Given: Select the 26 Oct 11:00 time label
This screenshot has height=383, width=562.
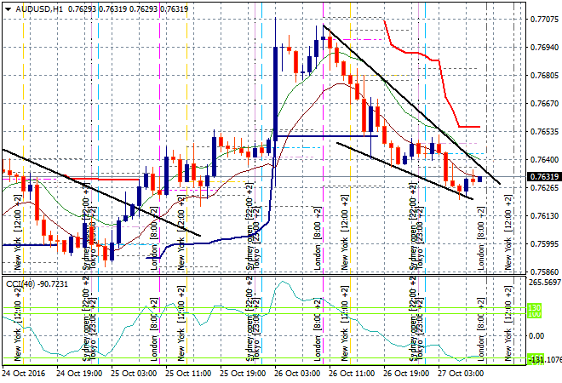Looking at the screenshot, I should pos(352,374).
